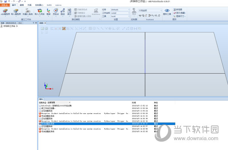The image size is (228, 150).
Task: Select the Freehand rotate tool icon
Action: coord(143,15)
